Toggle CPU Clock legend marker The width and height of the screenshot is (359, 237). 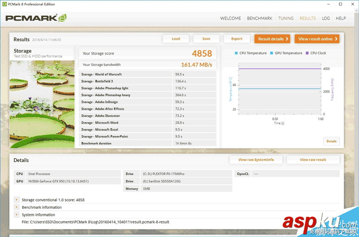click(x=307, y=53)
